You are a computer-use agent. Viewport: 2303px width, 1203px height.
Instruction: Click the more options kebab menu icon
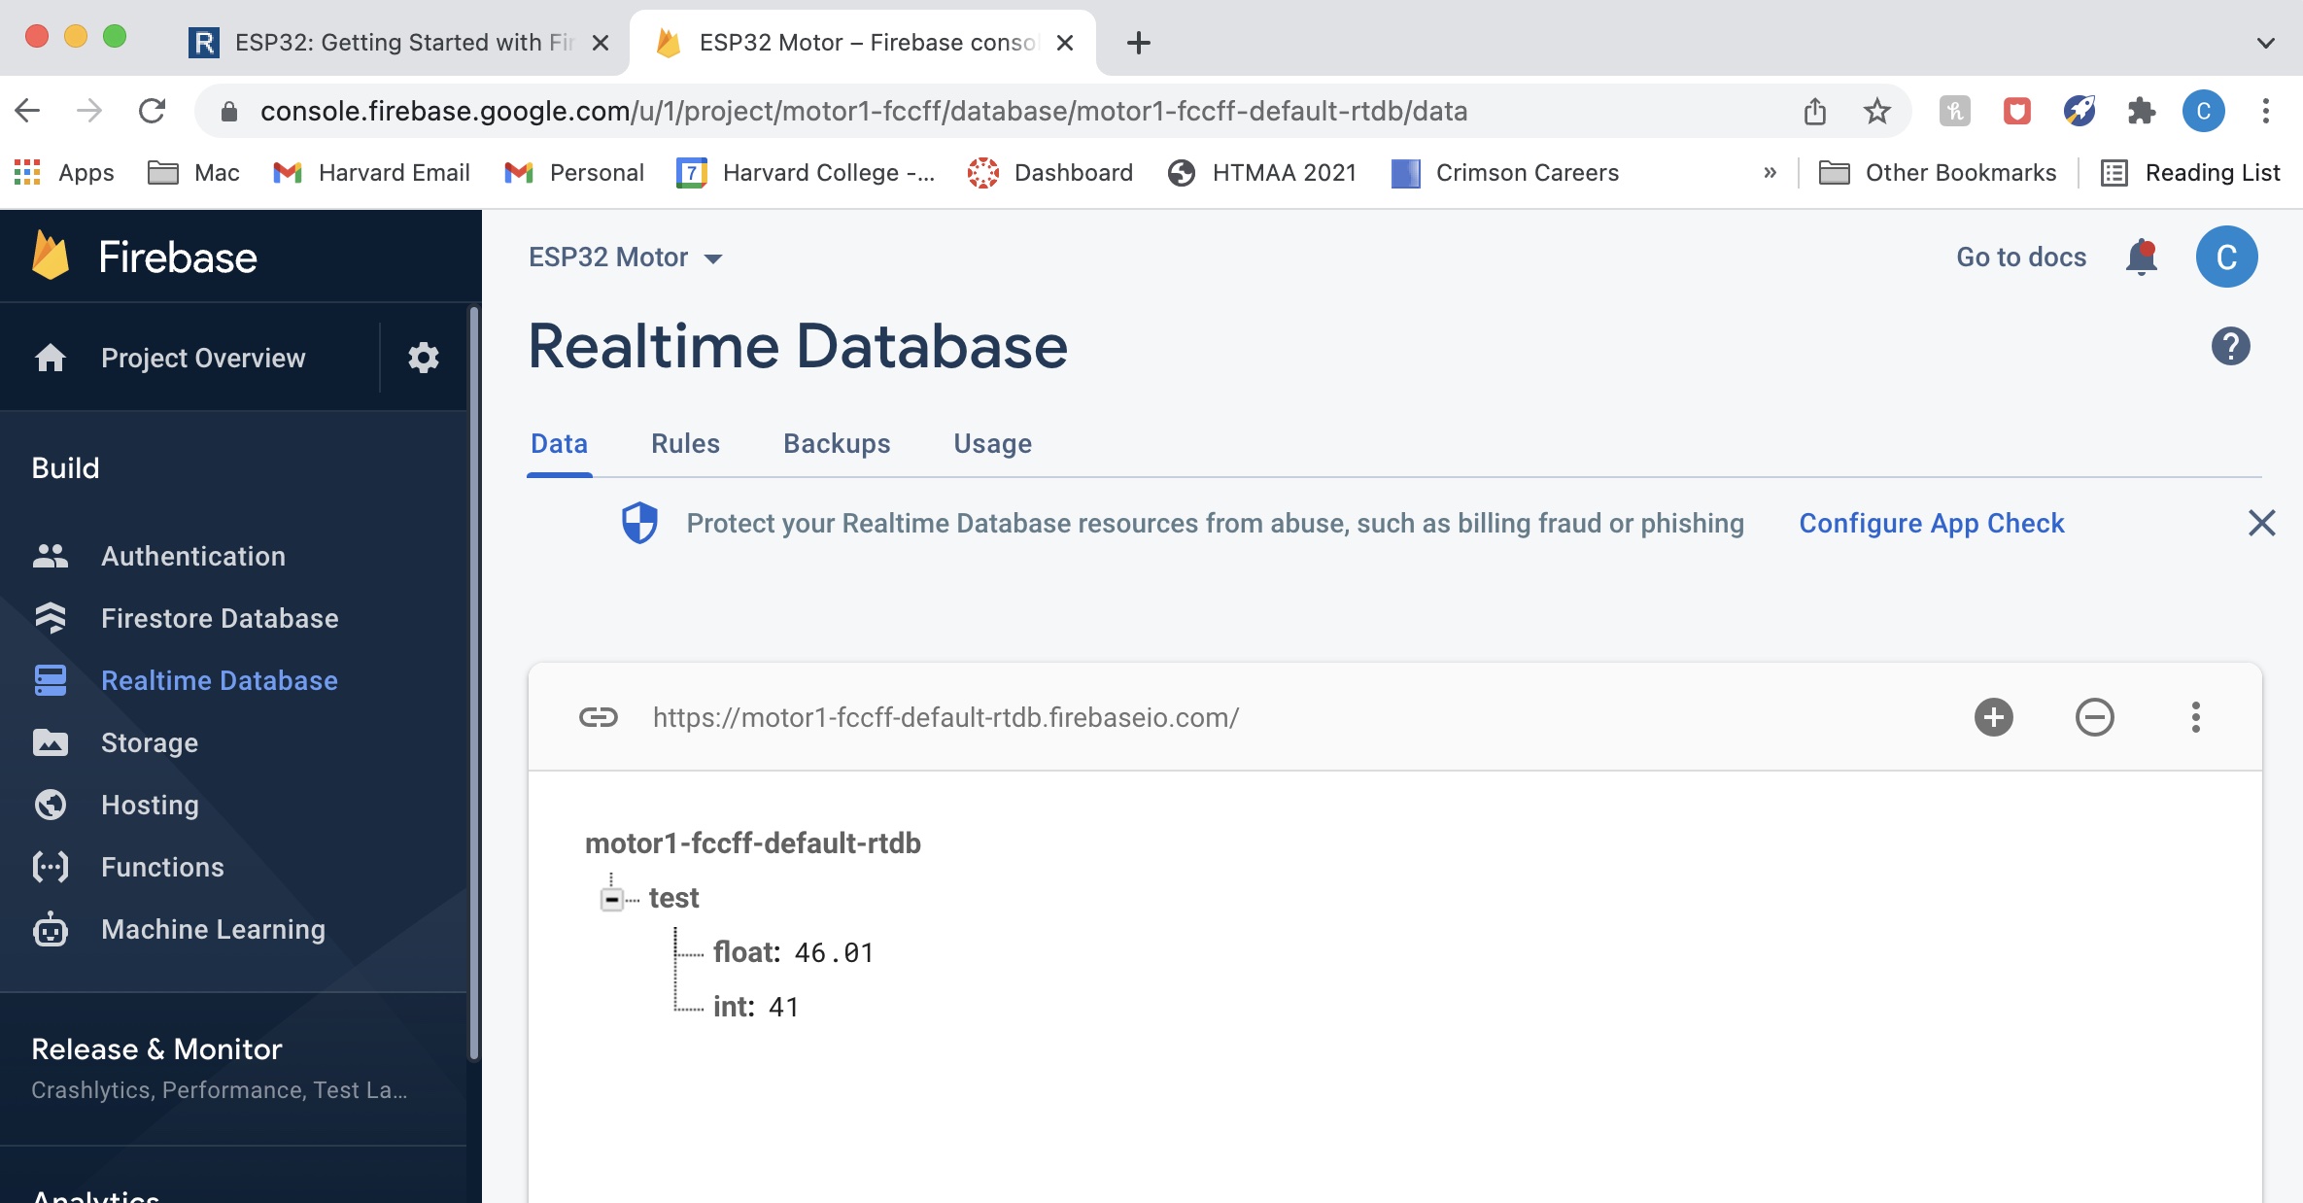(x=2195, y=716)
